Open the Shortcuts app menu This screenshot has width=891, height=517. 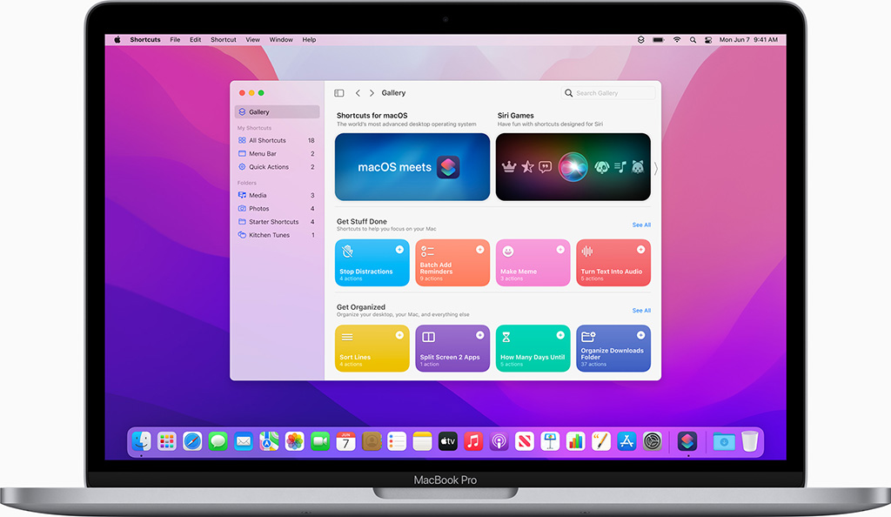145,40
